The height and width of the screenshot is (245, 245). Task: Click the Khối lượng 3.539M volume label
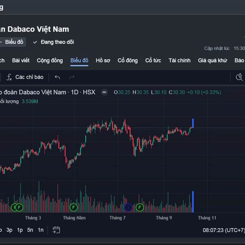point(19,101)
